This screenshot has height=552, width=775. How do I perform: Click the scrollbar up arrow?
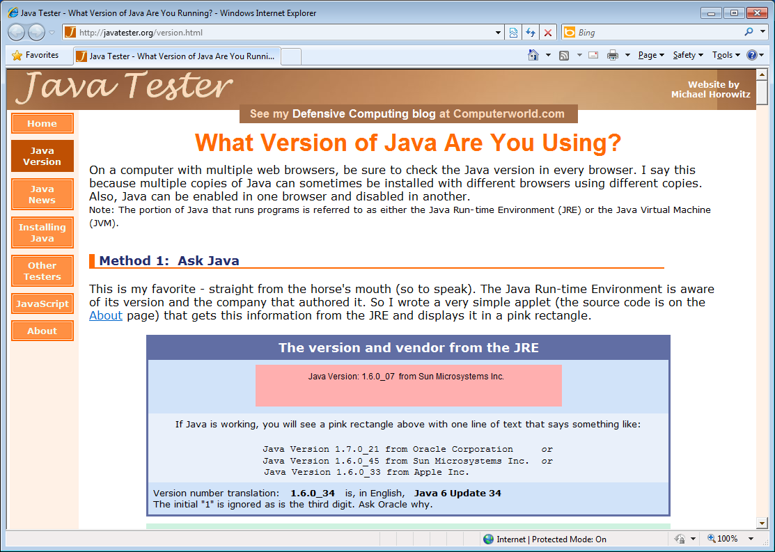coord(762,74)
